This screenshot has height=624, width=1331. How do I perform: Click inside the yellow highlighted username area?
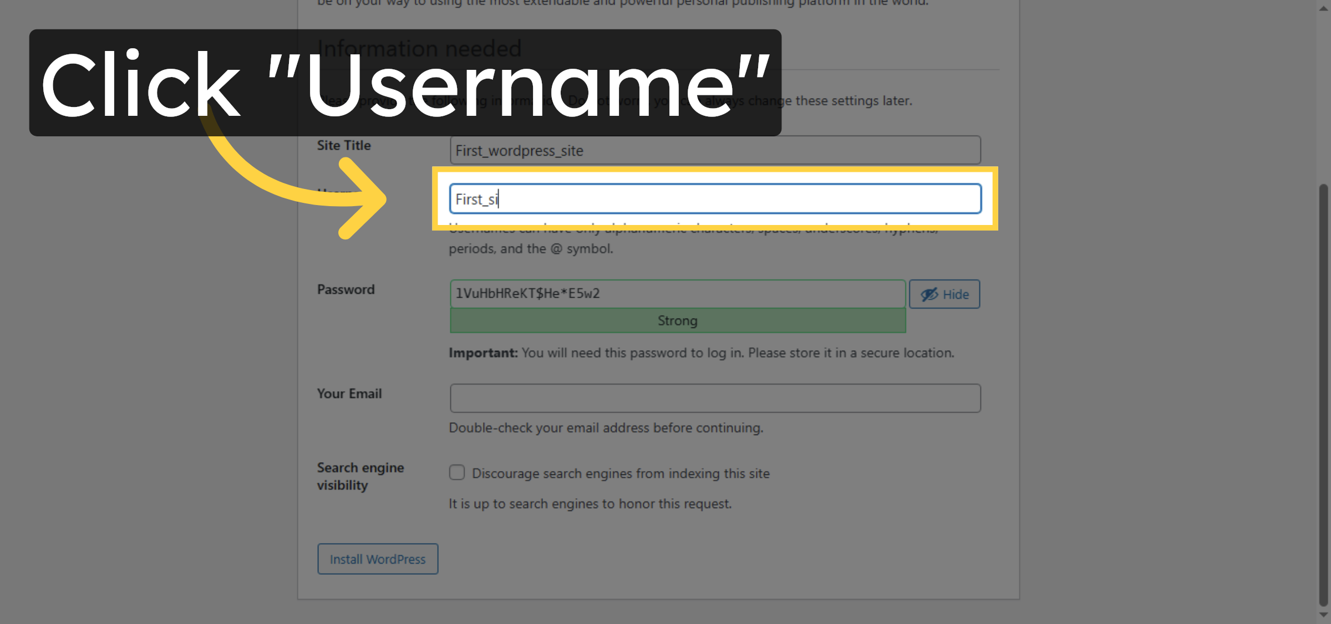[x=714, y=198]
